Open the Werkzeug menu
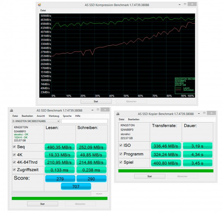Screen dimensions: 223x213 tap(54, 116)
